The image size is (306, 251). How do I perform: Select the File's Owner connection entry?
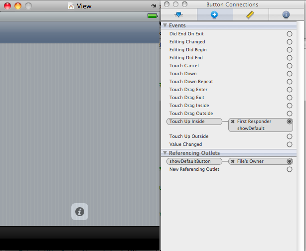(261, 161)
